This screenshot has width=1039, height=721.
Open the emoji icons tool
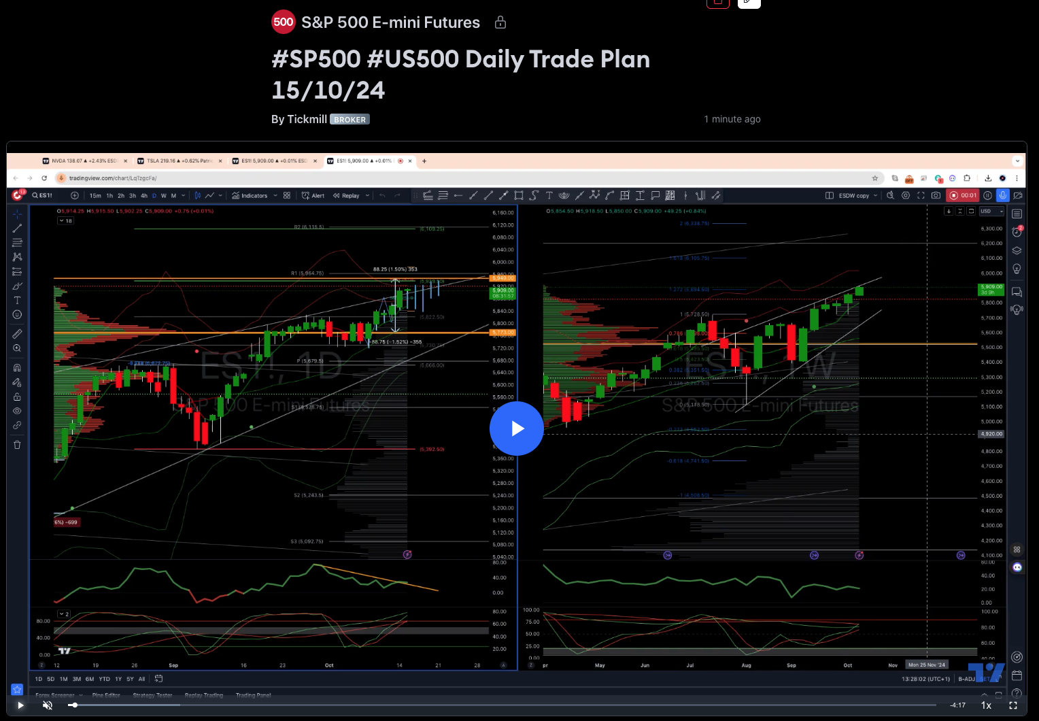(x=17, y=314)
